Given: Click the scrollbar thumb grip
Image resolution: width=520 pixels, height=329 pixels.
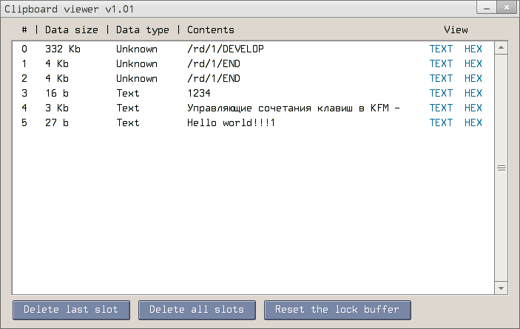Looking at the screenshot, I should (x=501, y=168).
